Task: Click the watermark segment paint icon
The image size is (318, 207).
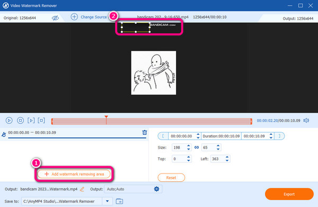Action: 4,134
